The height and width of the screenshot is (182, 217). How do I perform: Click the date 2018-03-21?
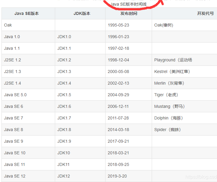coord(118,153)
